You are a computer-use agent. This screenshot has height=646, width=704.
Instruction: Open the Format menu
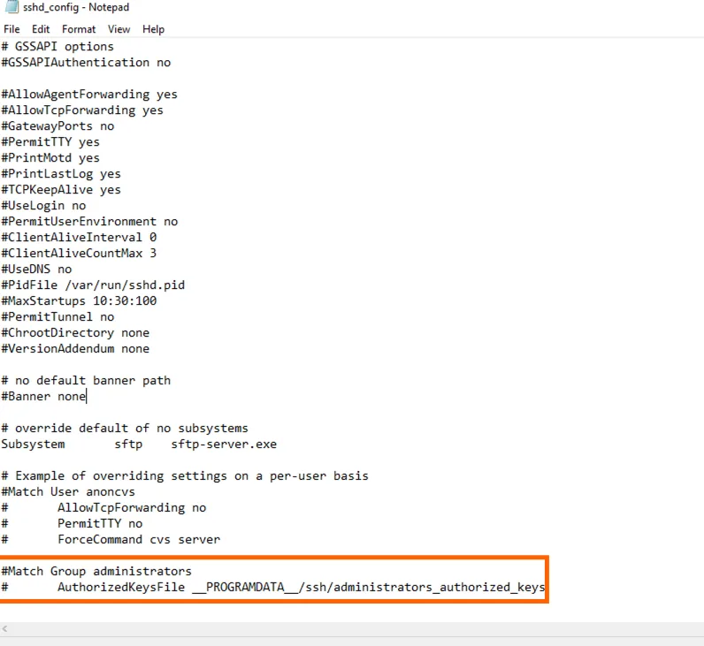click(x=79, y=29)
